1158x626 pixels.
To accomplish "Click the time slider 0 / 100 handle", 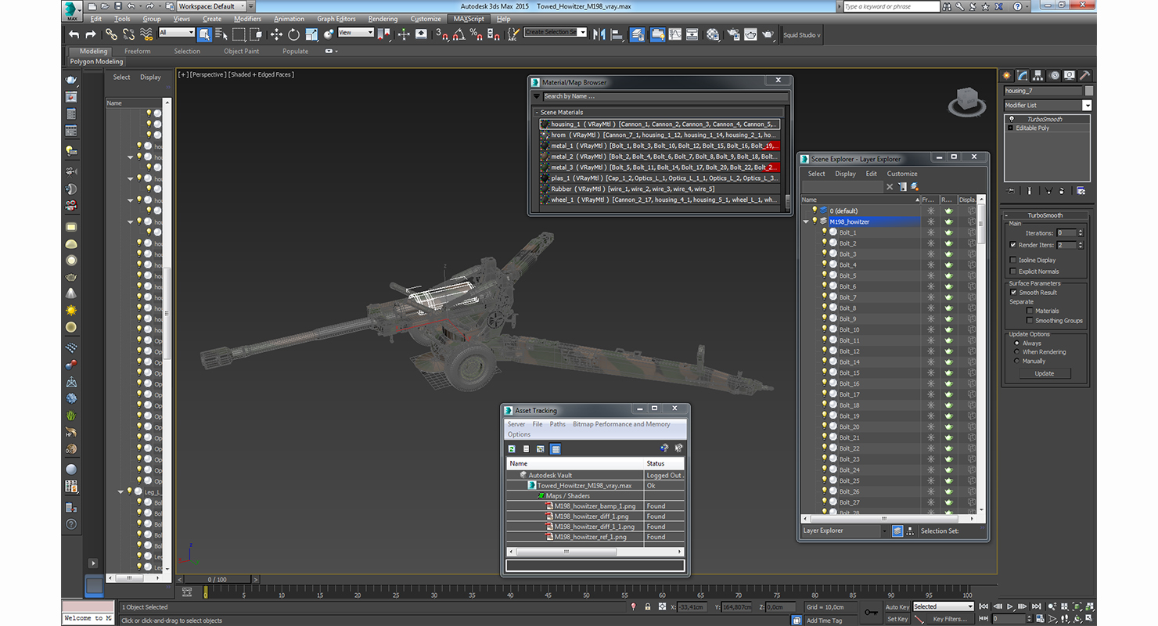I will (218, 580).
